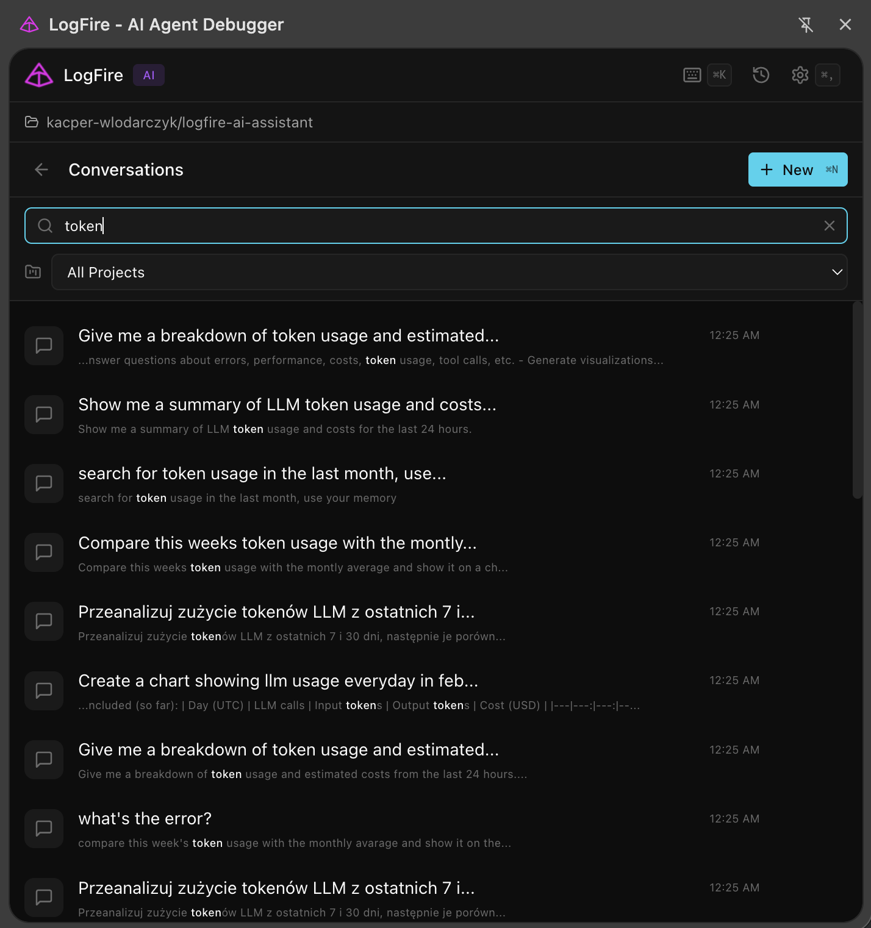Screen dimensions: 871x928
Task: Click the ⌘K shortcut badge
Action: coord(719,75)
